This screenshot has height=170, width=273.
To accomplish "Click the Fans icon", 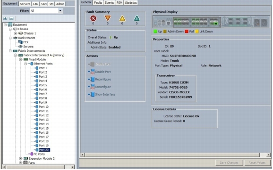I will pyautogui.click(x=26, y=163).
